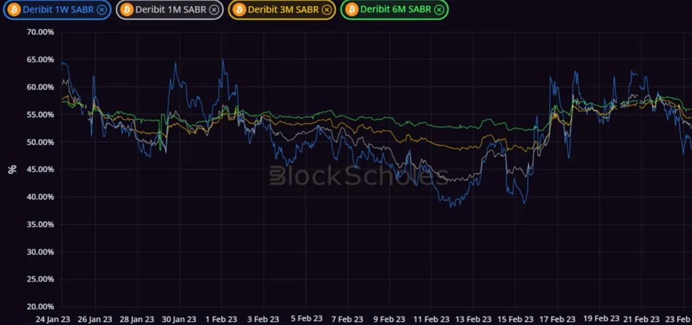Click Bitcoin icon on 1M SABR chip
692x325 pixels.
[x=127, y=10]
